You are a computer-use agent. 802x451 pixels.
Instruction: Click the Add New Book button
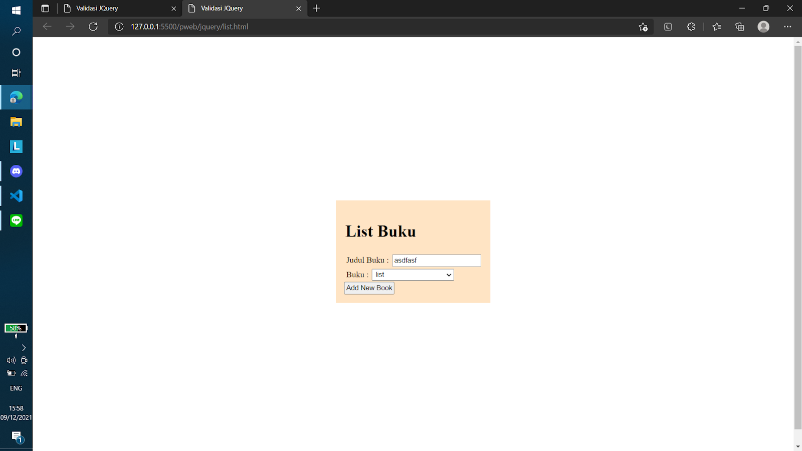coord(369,288)
